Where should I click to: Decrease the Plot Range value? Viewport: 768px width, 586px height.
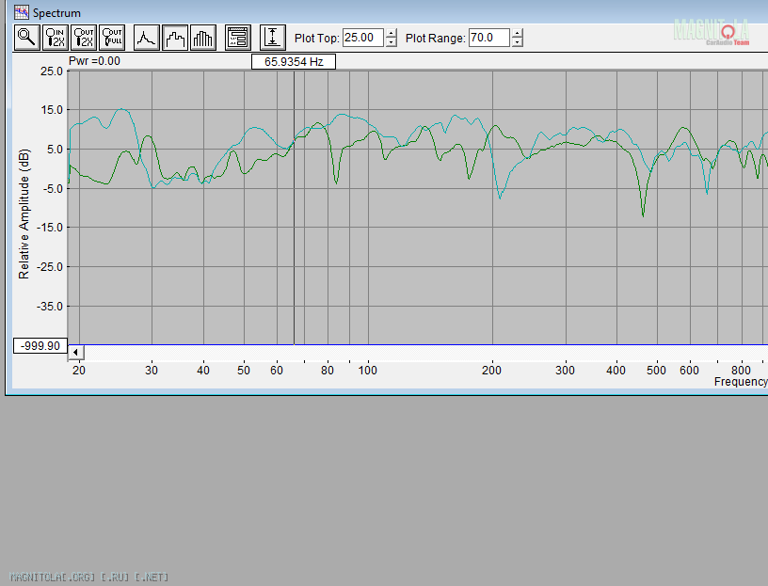click(518, 42)
